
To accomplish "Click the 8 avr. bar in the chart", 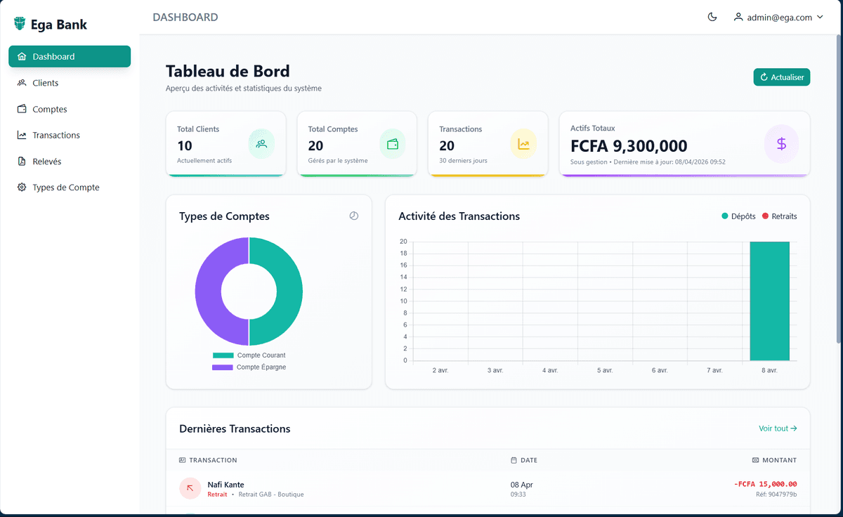I will (769, 302).
